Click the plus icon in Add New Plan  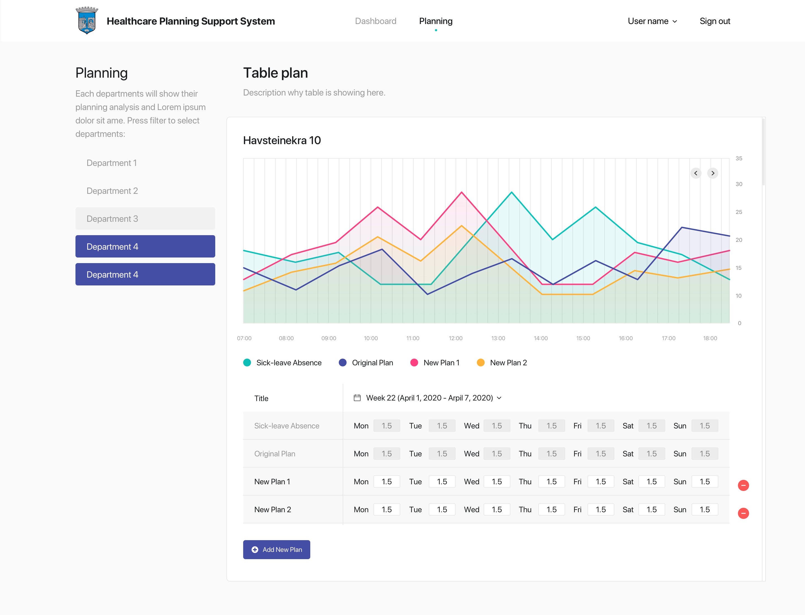[255, 549]
